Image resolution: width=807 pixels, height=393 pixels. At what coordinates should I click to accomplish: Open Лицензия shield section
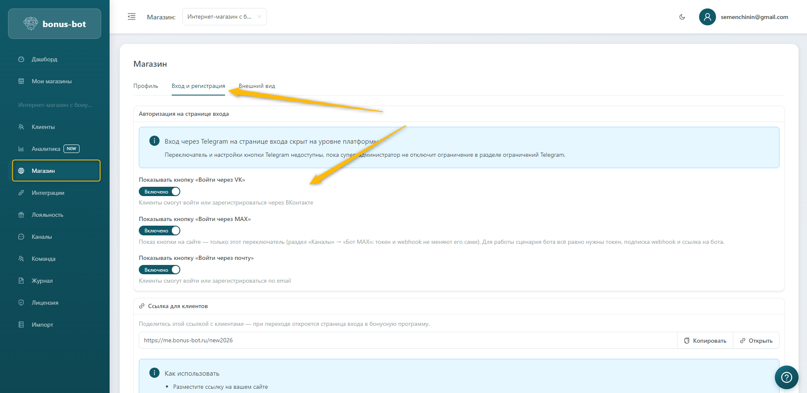tap(45, 303)
